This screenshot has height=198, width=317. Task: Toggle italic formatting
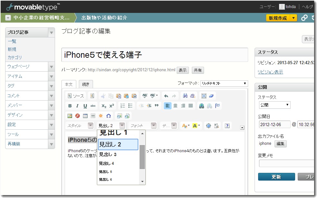tap(78, 106)
